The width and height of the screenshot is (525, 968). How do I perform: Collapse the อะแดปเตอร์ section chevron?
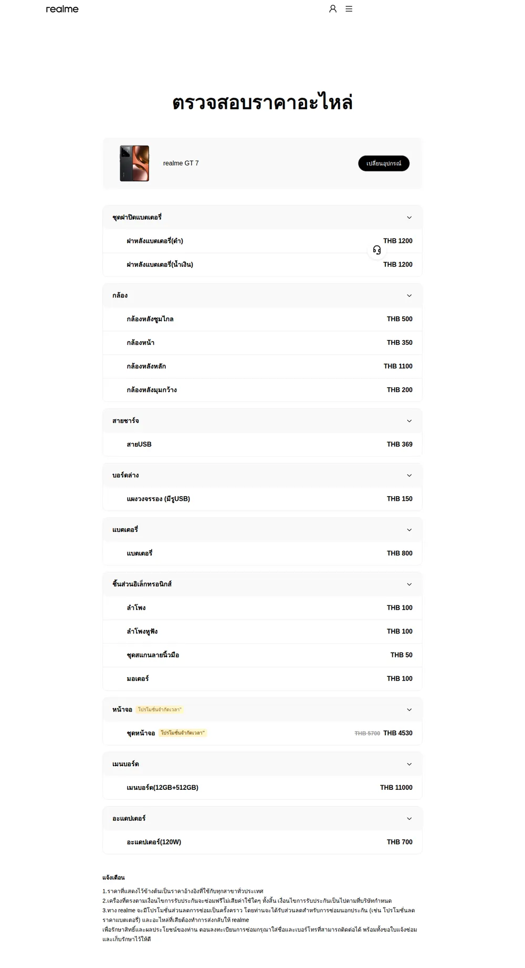tap(409, 819)
